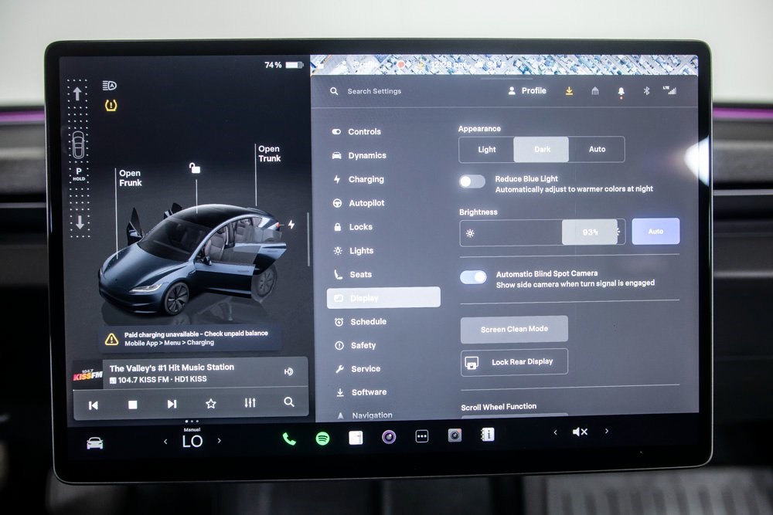
Task: Open Lights settings menu
Action: [353, 251]
